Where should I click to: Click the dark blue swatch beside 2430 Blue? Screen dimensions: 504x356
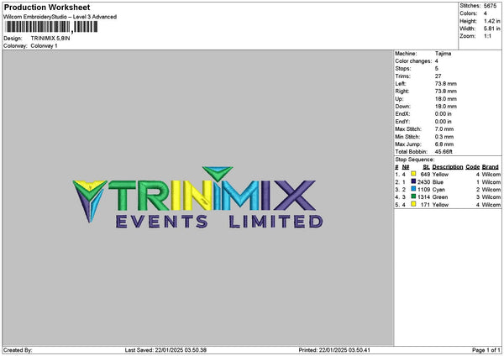coord(413,181)
